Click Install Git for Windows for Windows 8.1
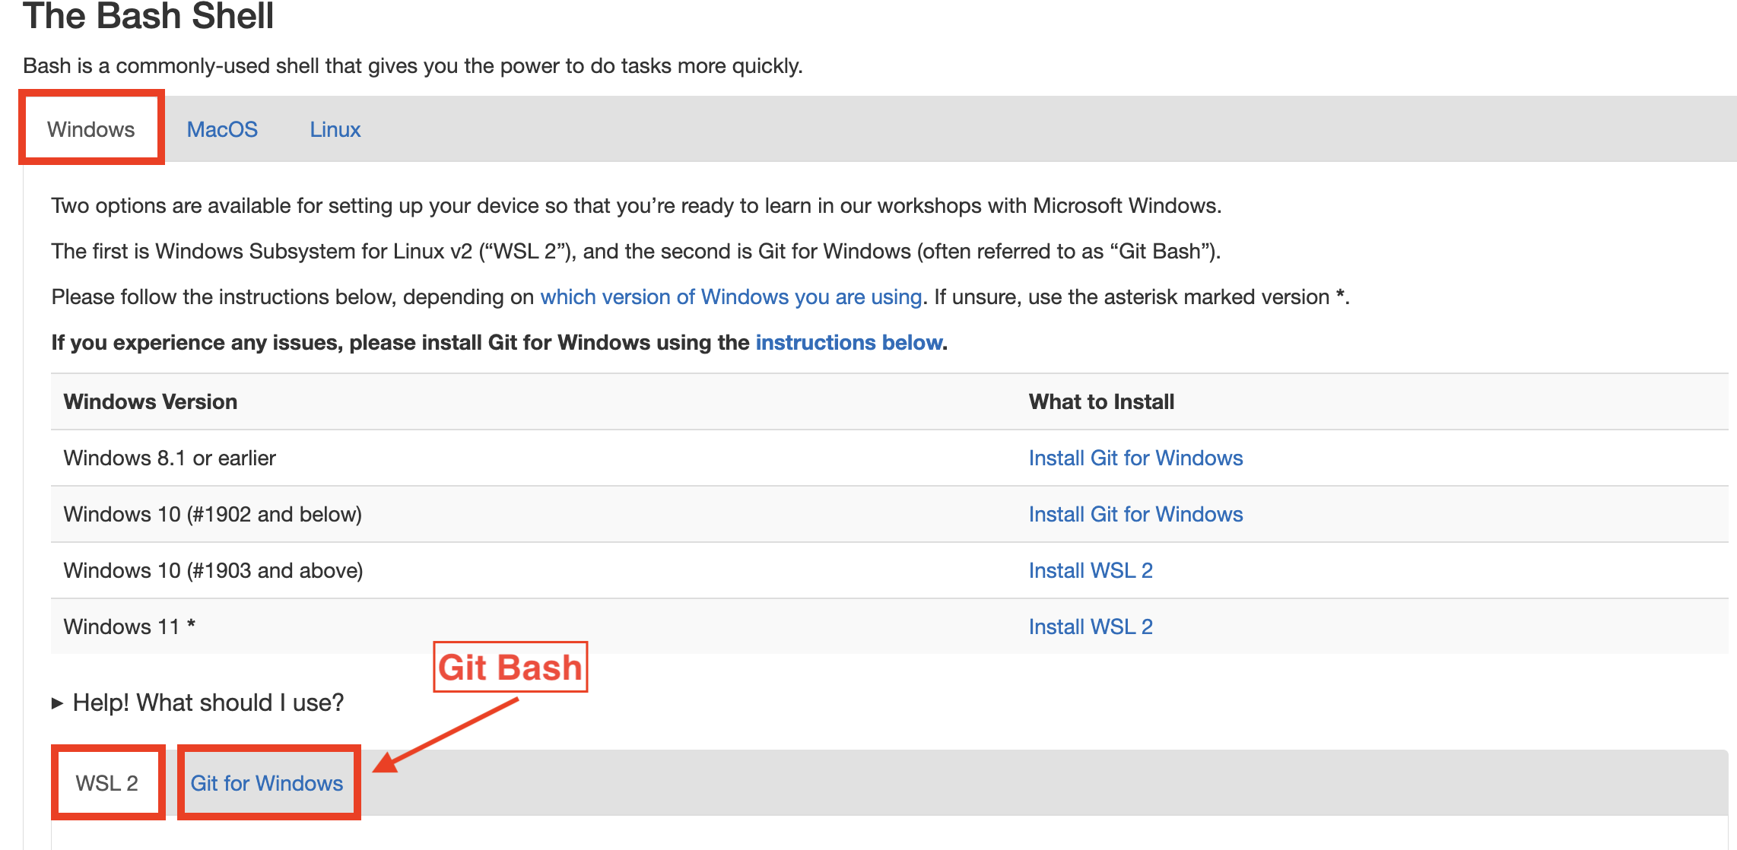Viewport: 1737px width, 850px height. 1135,458
